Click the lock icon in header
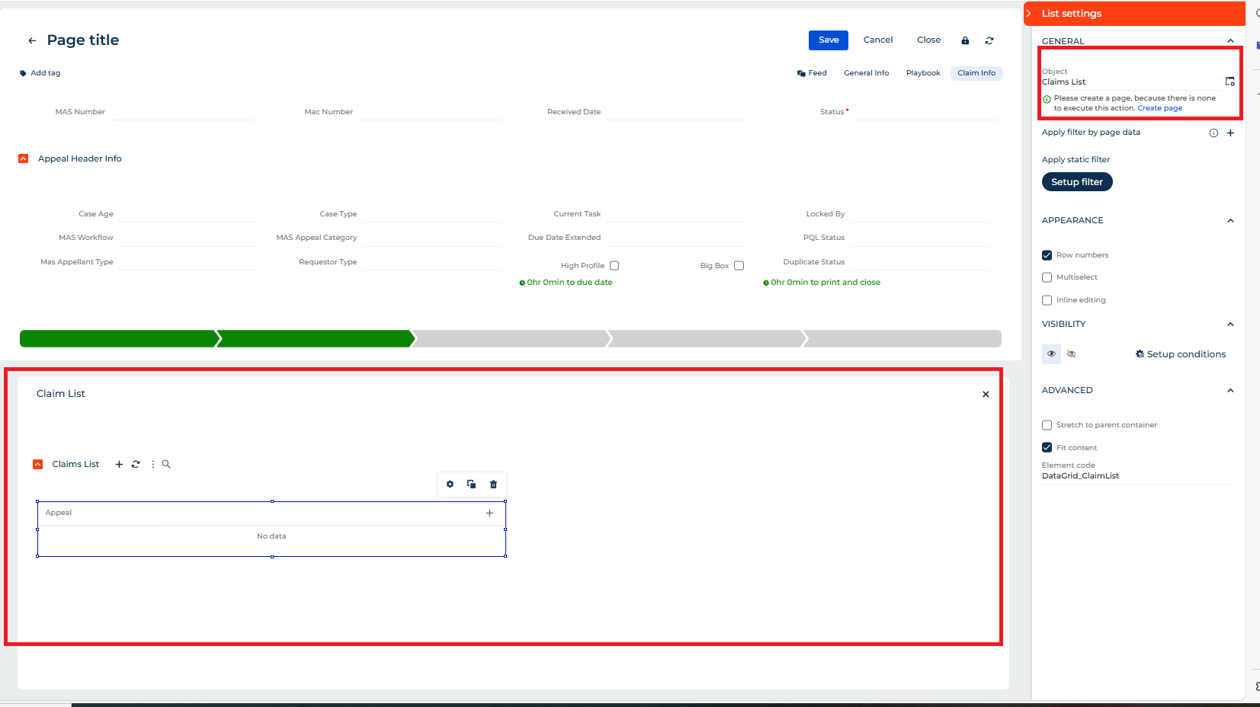 click(x=965, y=40)
